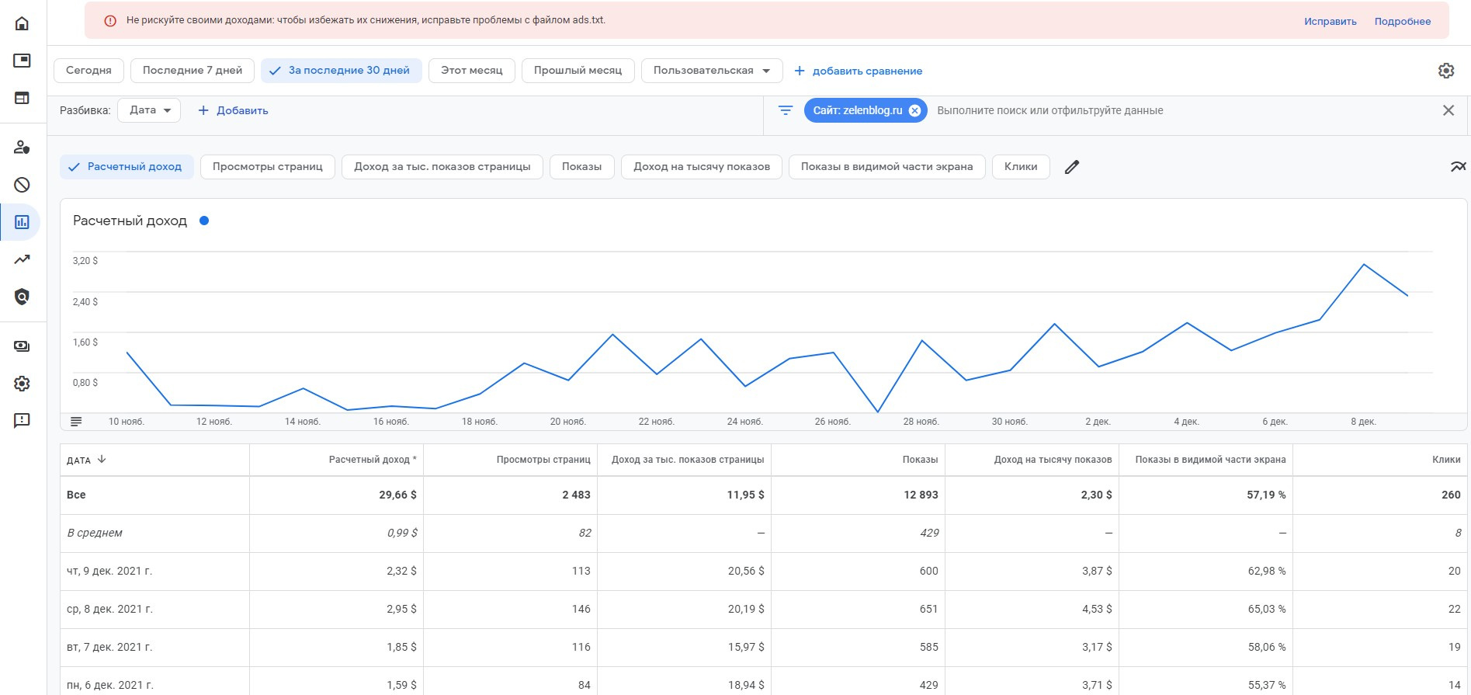Click the blue Расчетный доход legend dot
This screenshot has height=695, width=1471.
[x=204, y=221]
